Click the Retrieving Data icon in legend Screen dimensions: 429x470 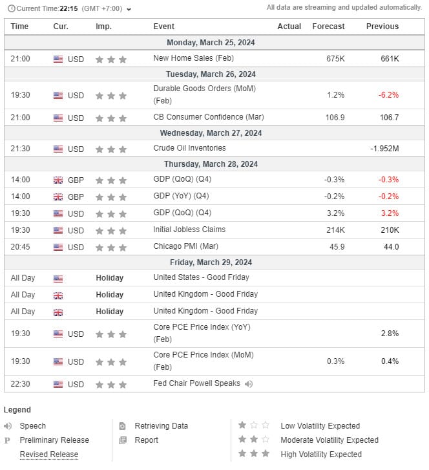pyautogui.click(x=123, y=426)
